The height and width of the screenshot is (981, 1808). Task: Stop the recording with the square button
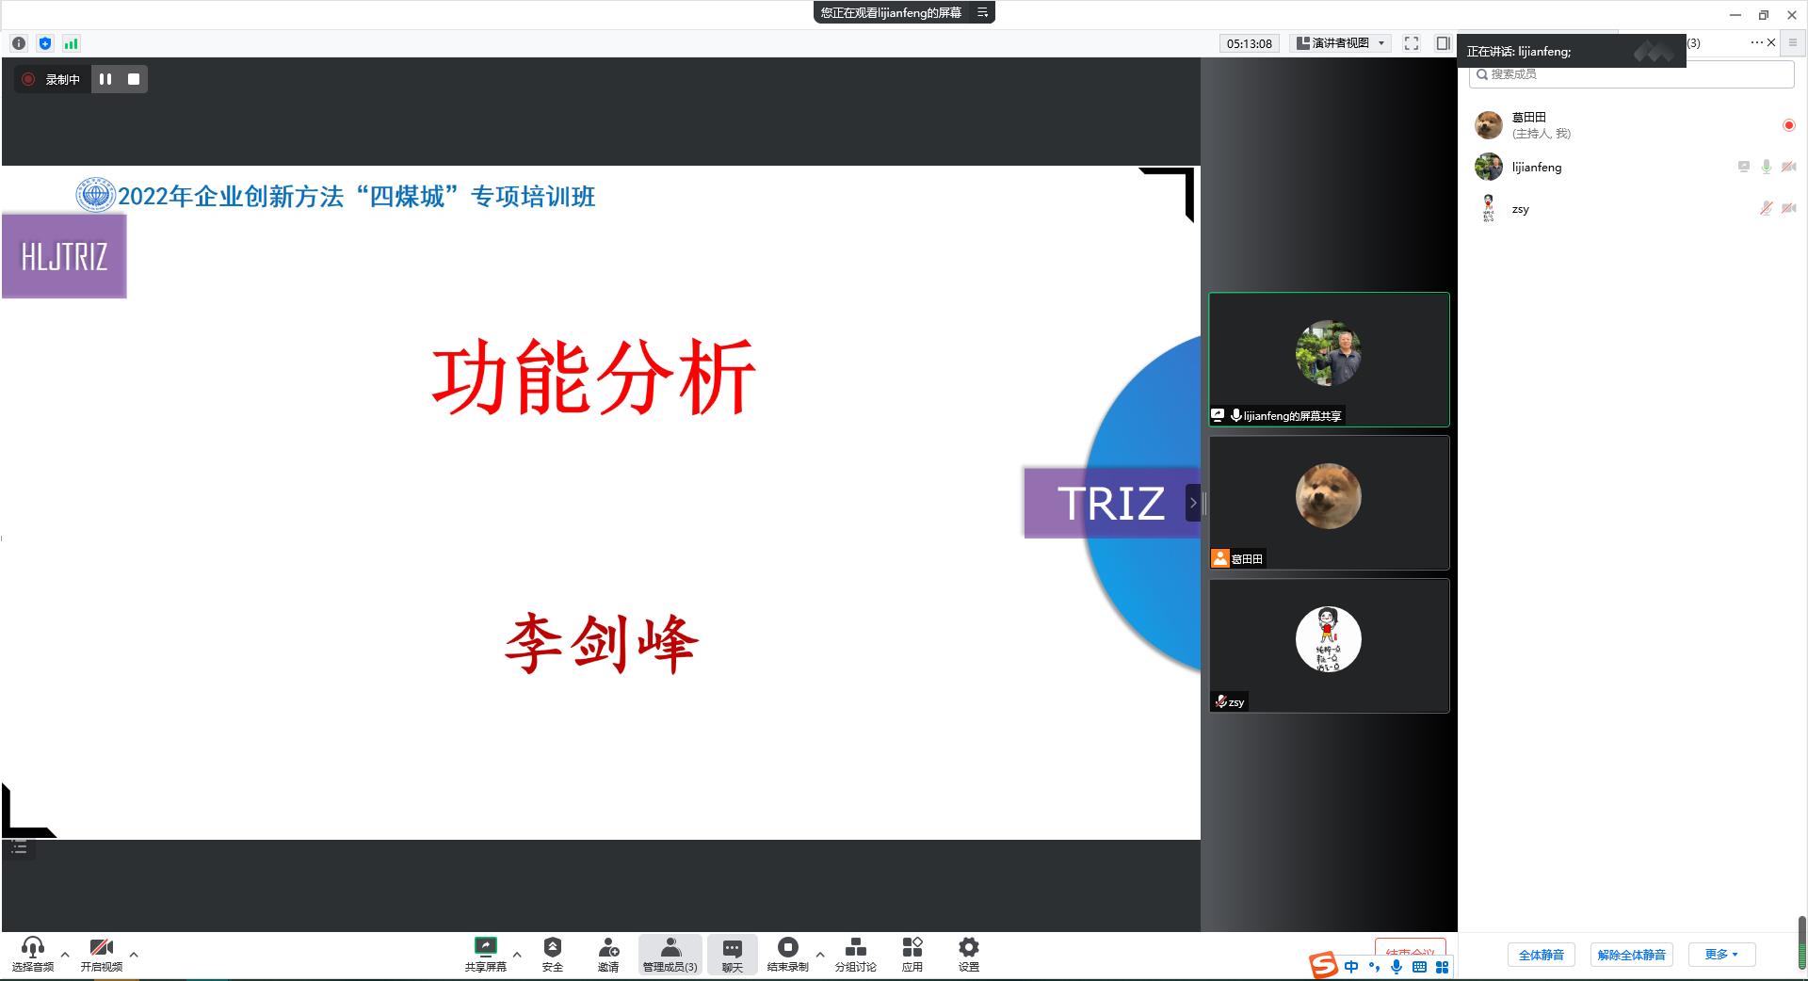pyautogui.click(x=134, y=79)
